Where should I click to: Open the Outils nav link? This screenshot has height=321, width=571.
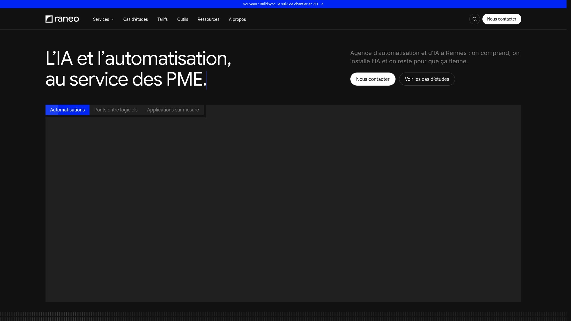pyautogui.click(x=183, y=19)
